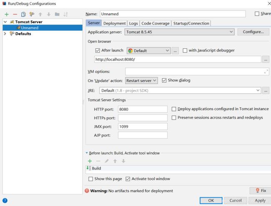The height and width of the screenshot is (206, 271).
Task: Toggle the Share checkbox
Action: click(x=257, y=14)
